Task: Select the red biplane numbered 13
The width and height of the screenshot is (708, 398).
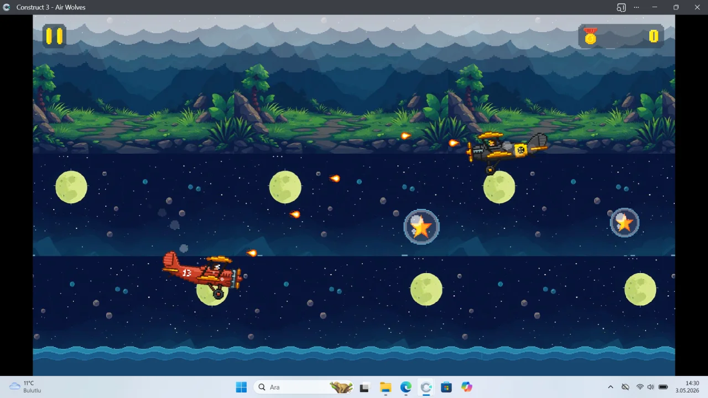Action: [x=202, y=275]
